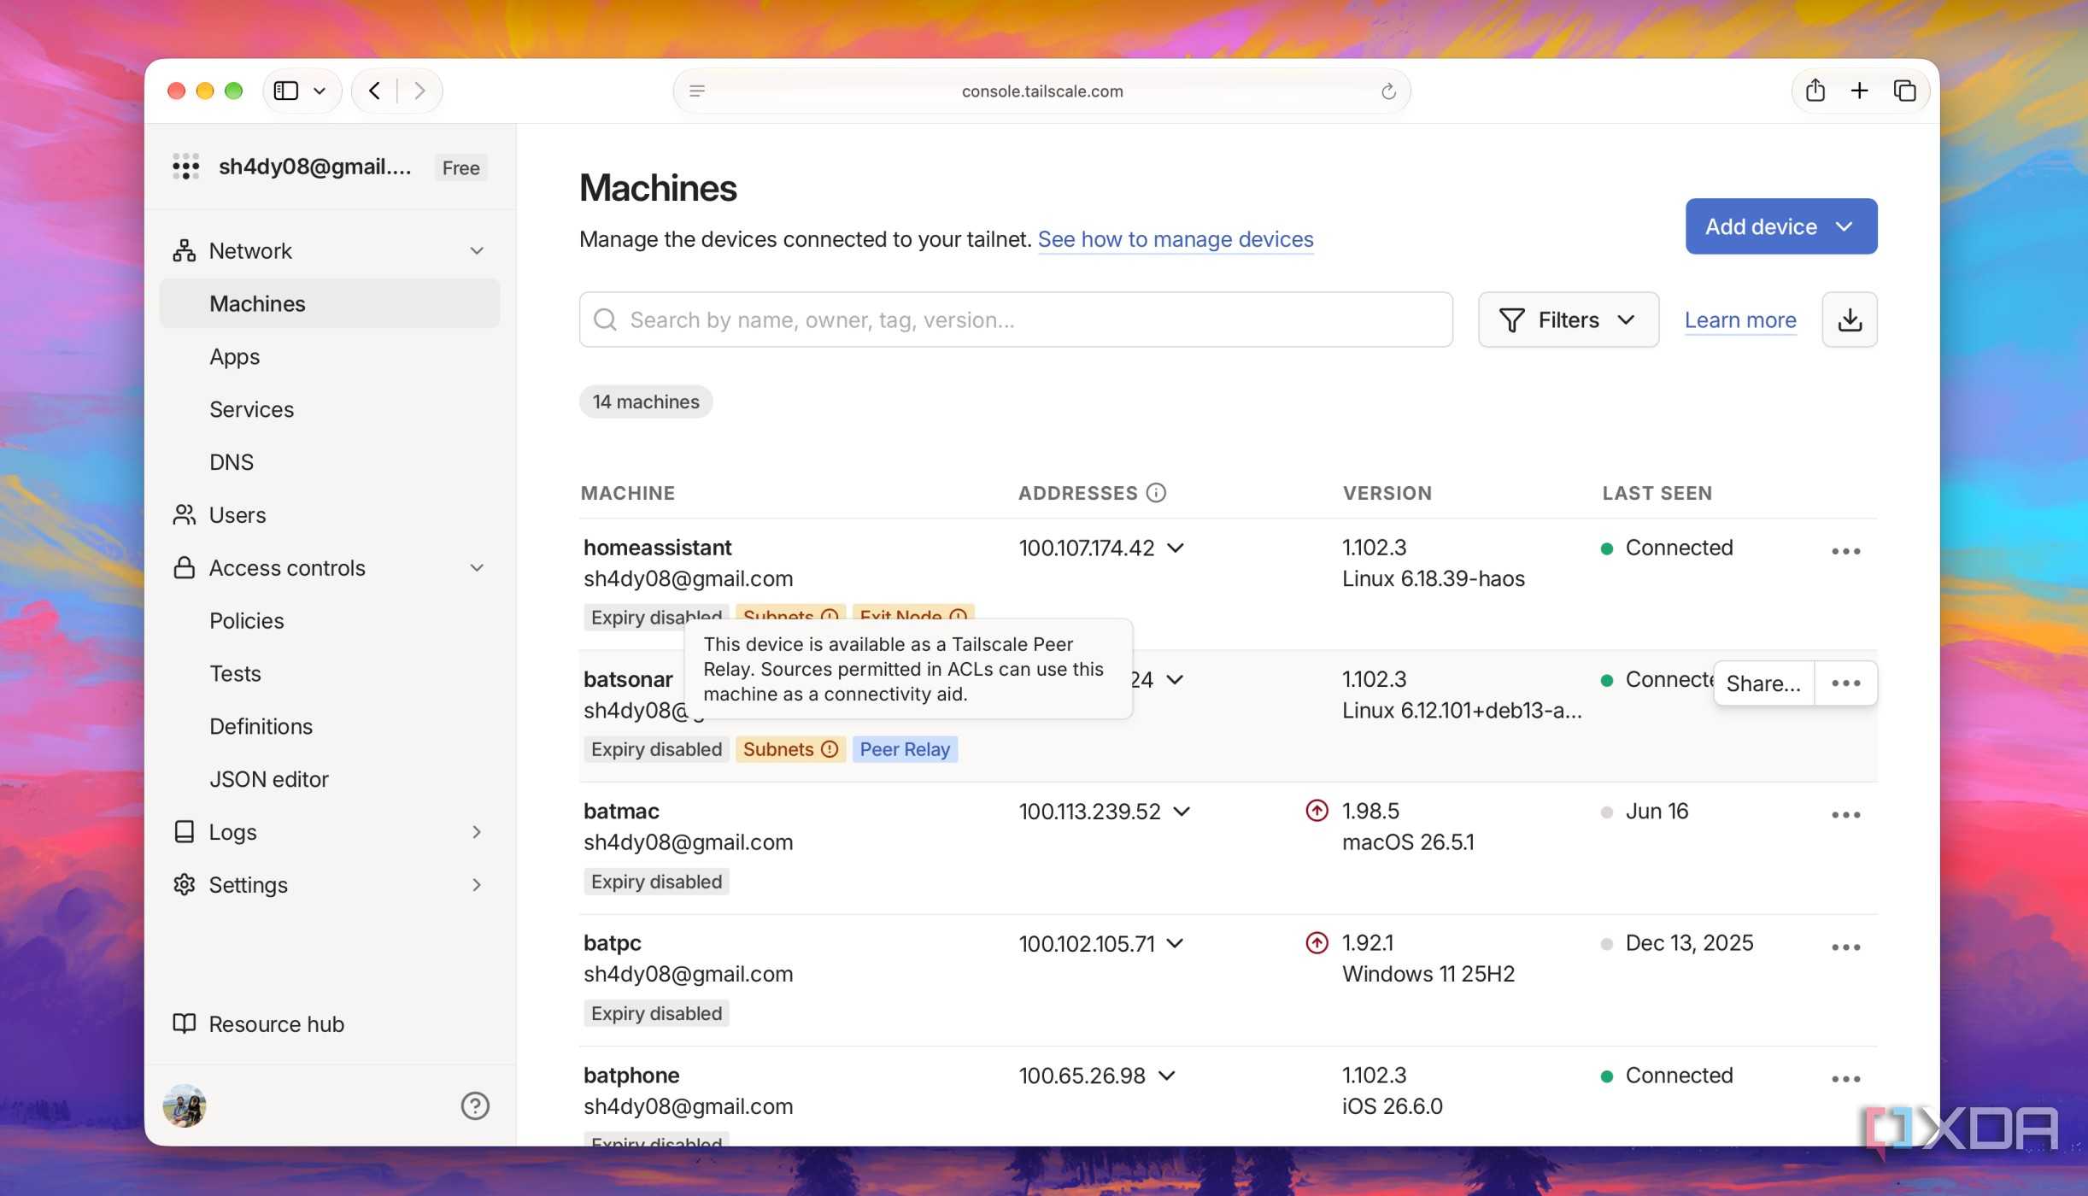Click the Share... button for batsonar
The image size is (2088, 1196).
click(x=1763, y=683)
